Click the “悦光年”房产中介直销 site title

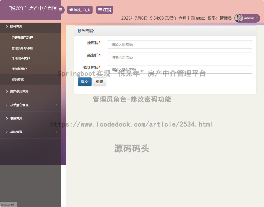33,8
